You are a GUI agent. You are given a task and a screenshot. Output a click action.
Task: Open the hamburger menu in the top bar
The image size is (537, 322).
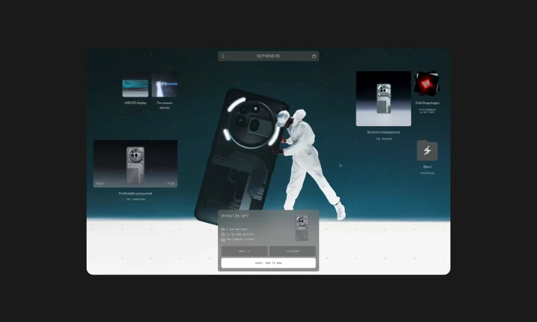(x=223, y=56)
